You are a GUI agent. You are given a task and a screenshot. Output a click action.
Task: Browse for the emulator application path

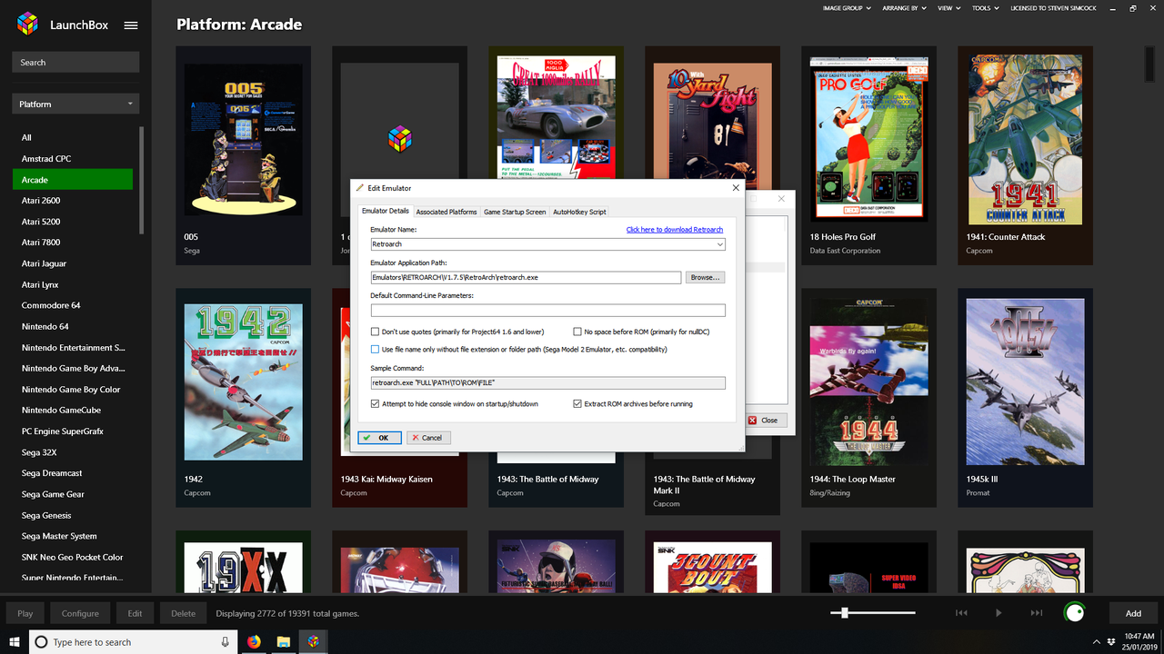pyautogui.click(x=705, y=277)
